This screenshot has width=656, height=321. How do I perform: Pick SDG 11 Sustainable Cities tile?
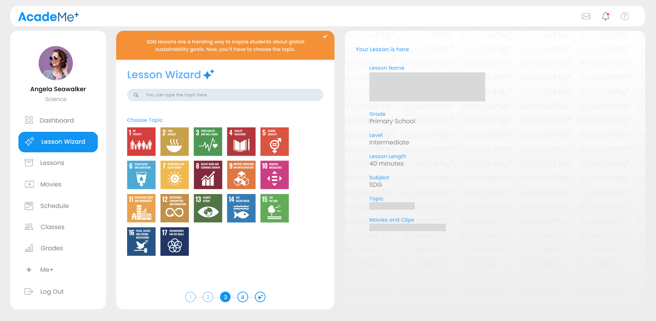(x=141, y=208)
